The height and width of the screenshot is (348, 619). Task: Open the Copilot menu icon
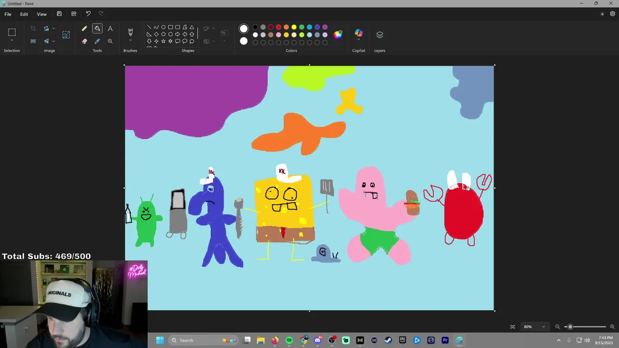tap(358, 33)
